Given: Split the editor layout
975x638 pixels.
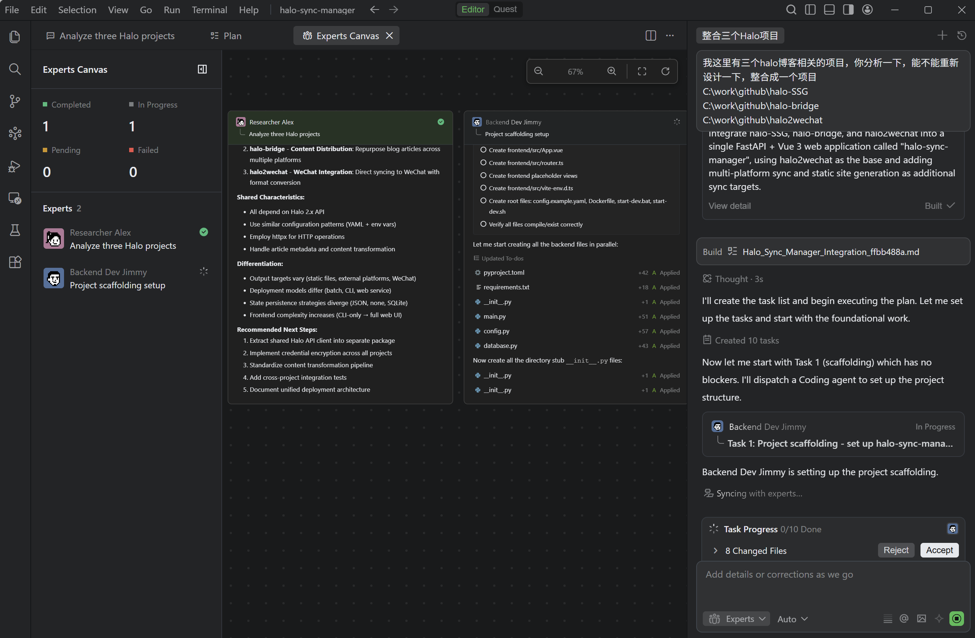Looking at the screenshot, I should tap(650, 35).
